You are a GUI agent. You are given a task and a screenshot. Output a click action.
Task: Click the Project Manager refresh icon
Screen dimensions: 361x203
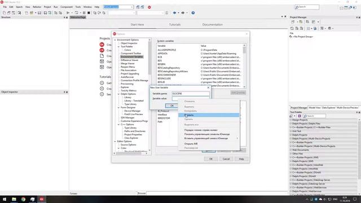coord(292,29)
